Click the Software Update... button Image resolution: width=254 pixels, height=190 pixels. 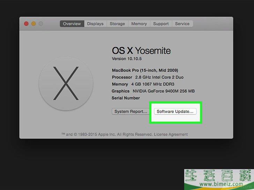click(175, 111)
